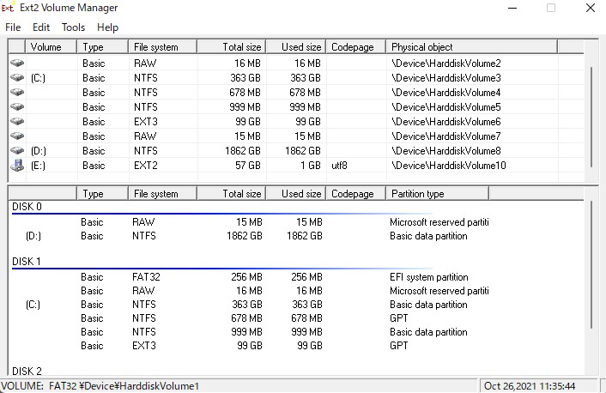The height and width of the screenshot is (393, 606).
Task: Click the Partition type column header
Action: 437,194
